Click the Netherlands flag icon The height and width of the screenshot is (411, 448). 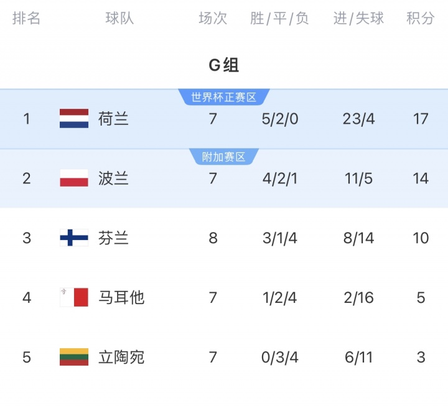coord(73,118)
